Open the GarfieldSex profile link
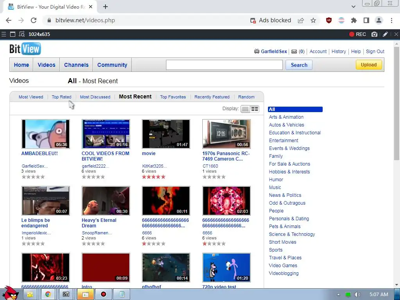The height and width of the screenshot is (300, 400). (274, 52)
